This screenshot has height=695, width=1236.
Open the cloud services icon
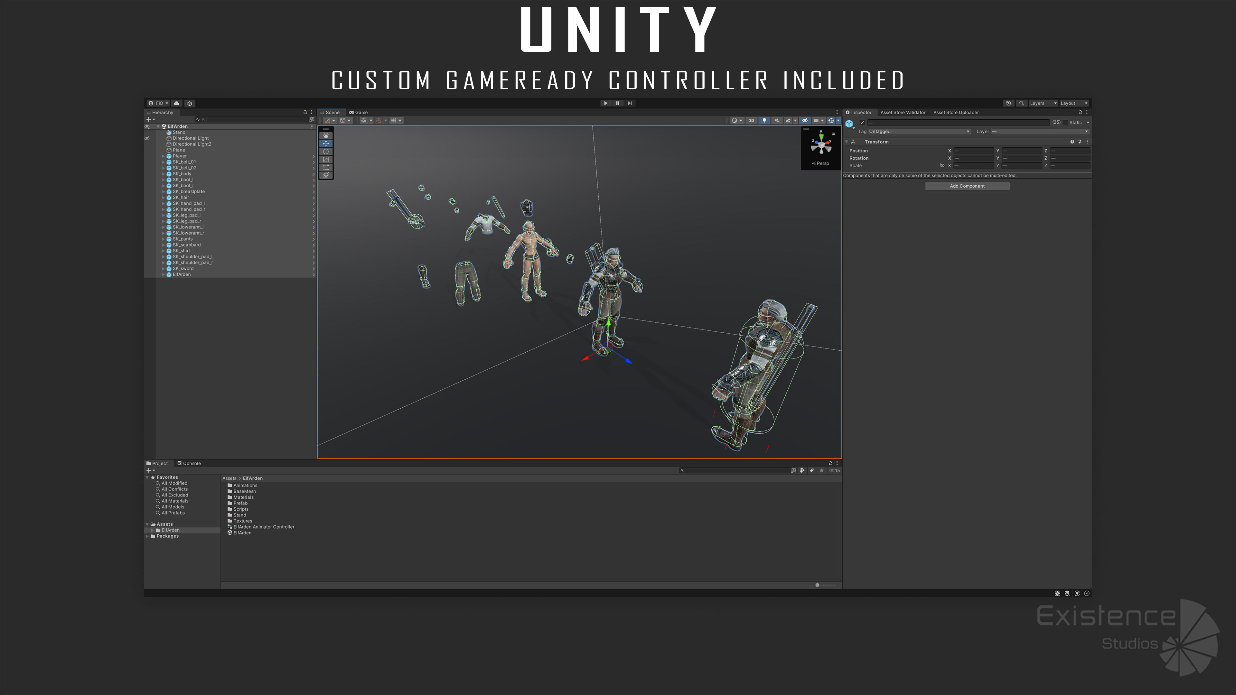point(177,103)
